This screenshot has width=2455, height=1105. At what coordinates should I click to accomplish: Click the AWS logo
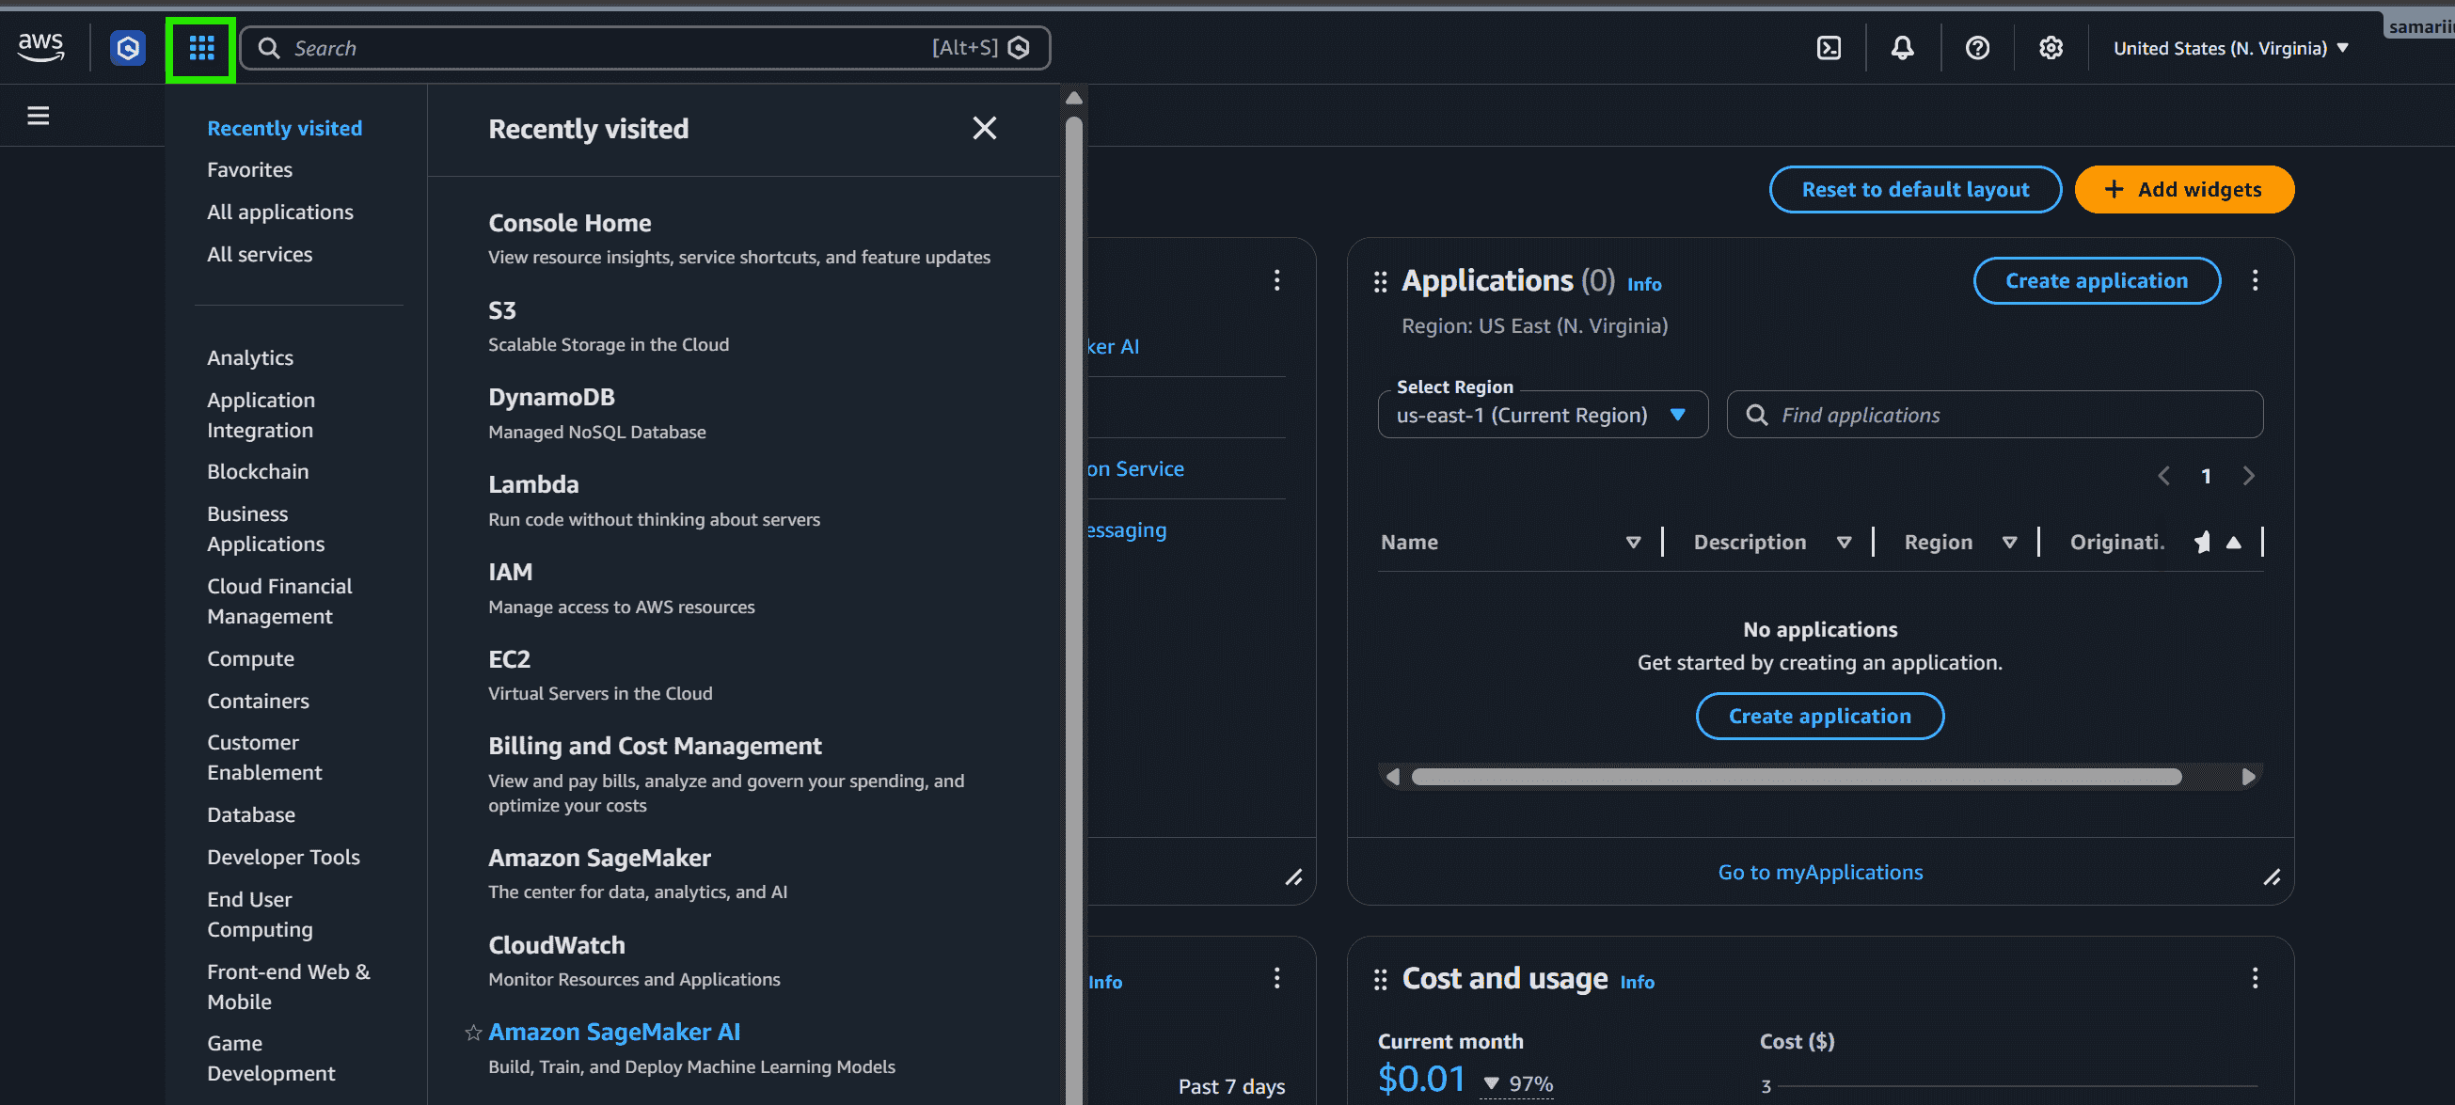coord(41,47)
